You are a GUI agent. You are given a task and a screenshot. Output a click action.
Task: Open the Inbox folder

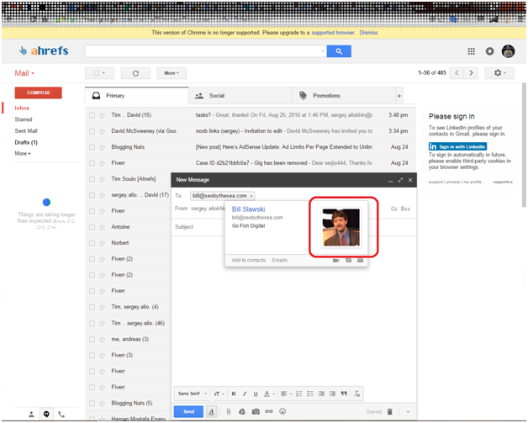pyautogui.click(x=22, y=108)
